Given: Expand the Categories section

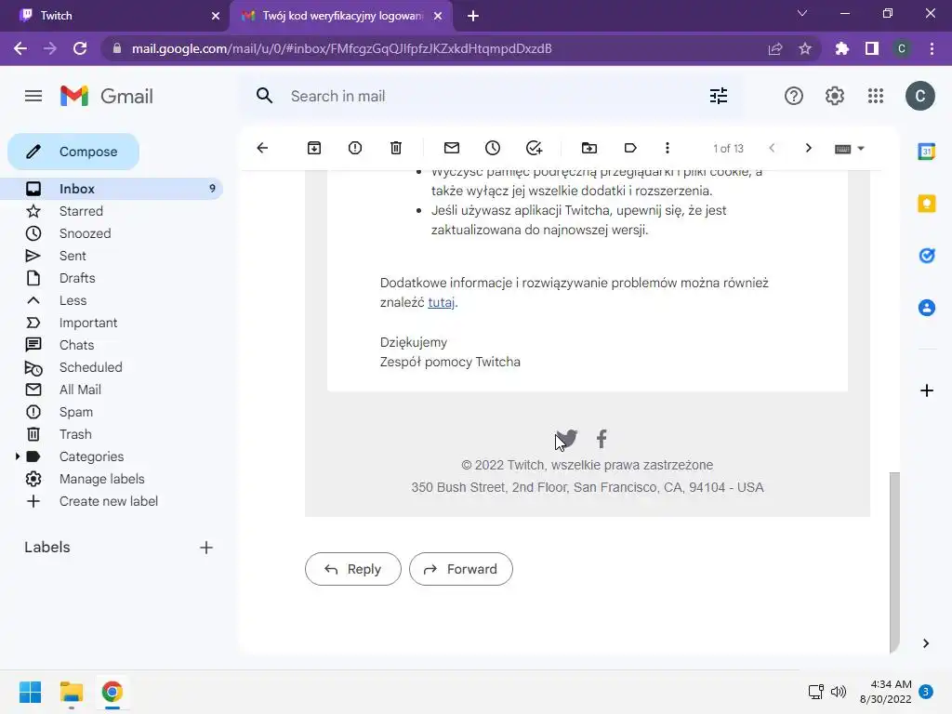Looking at the screenshot, I should click(x=18, y=456).
